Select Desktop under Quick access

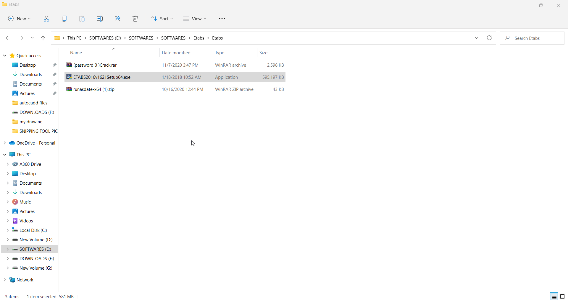pos(28,65)
